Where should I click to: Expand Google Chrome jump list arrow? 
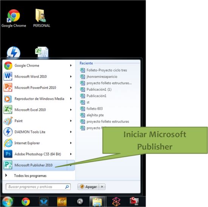point(71,66)
